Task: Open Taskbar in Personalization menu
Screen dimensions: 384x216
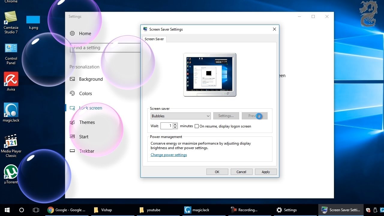Action: [87, 151]
